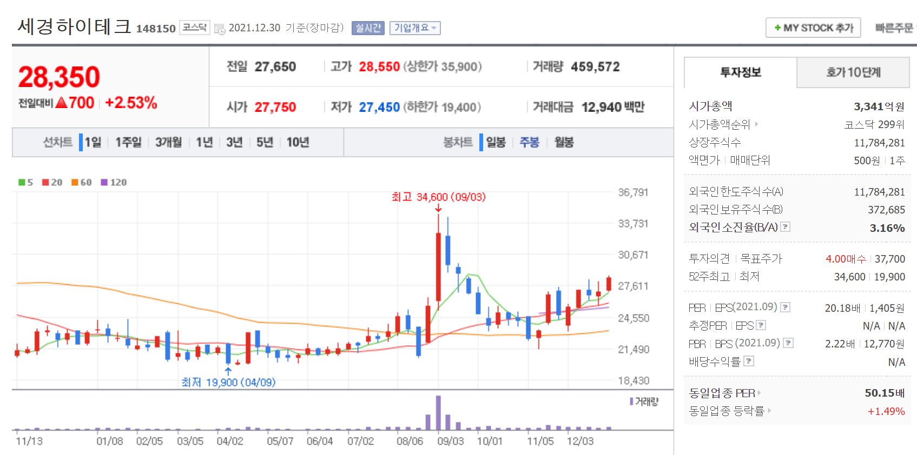Click the orange 60-day moving average legend
The width and height of the screenshot is (917, 455).
point(82,182)
